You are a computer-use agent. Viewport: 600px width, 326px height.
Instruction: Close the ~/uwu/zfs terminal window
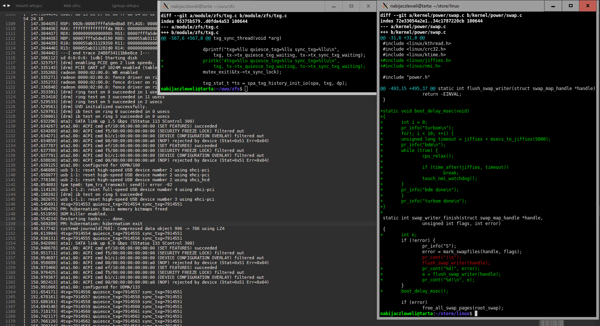click(368, 6)
